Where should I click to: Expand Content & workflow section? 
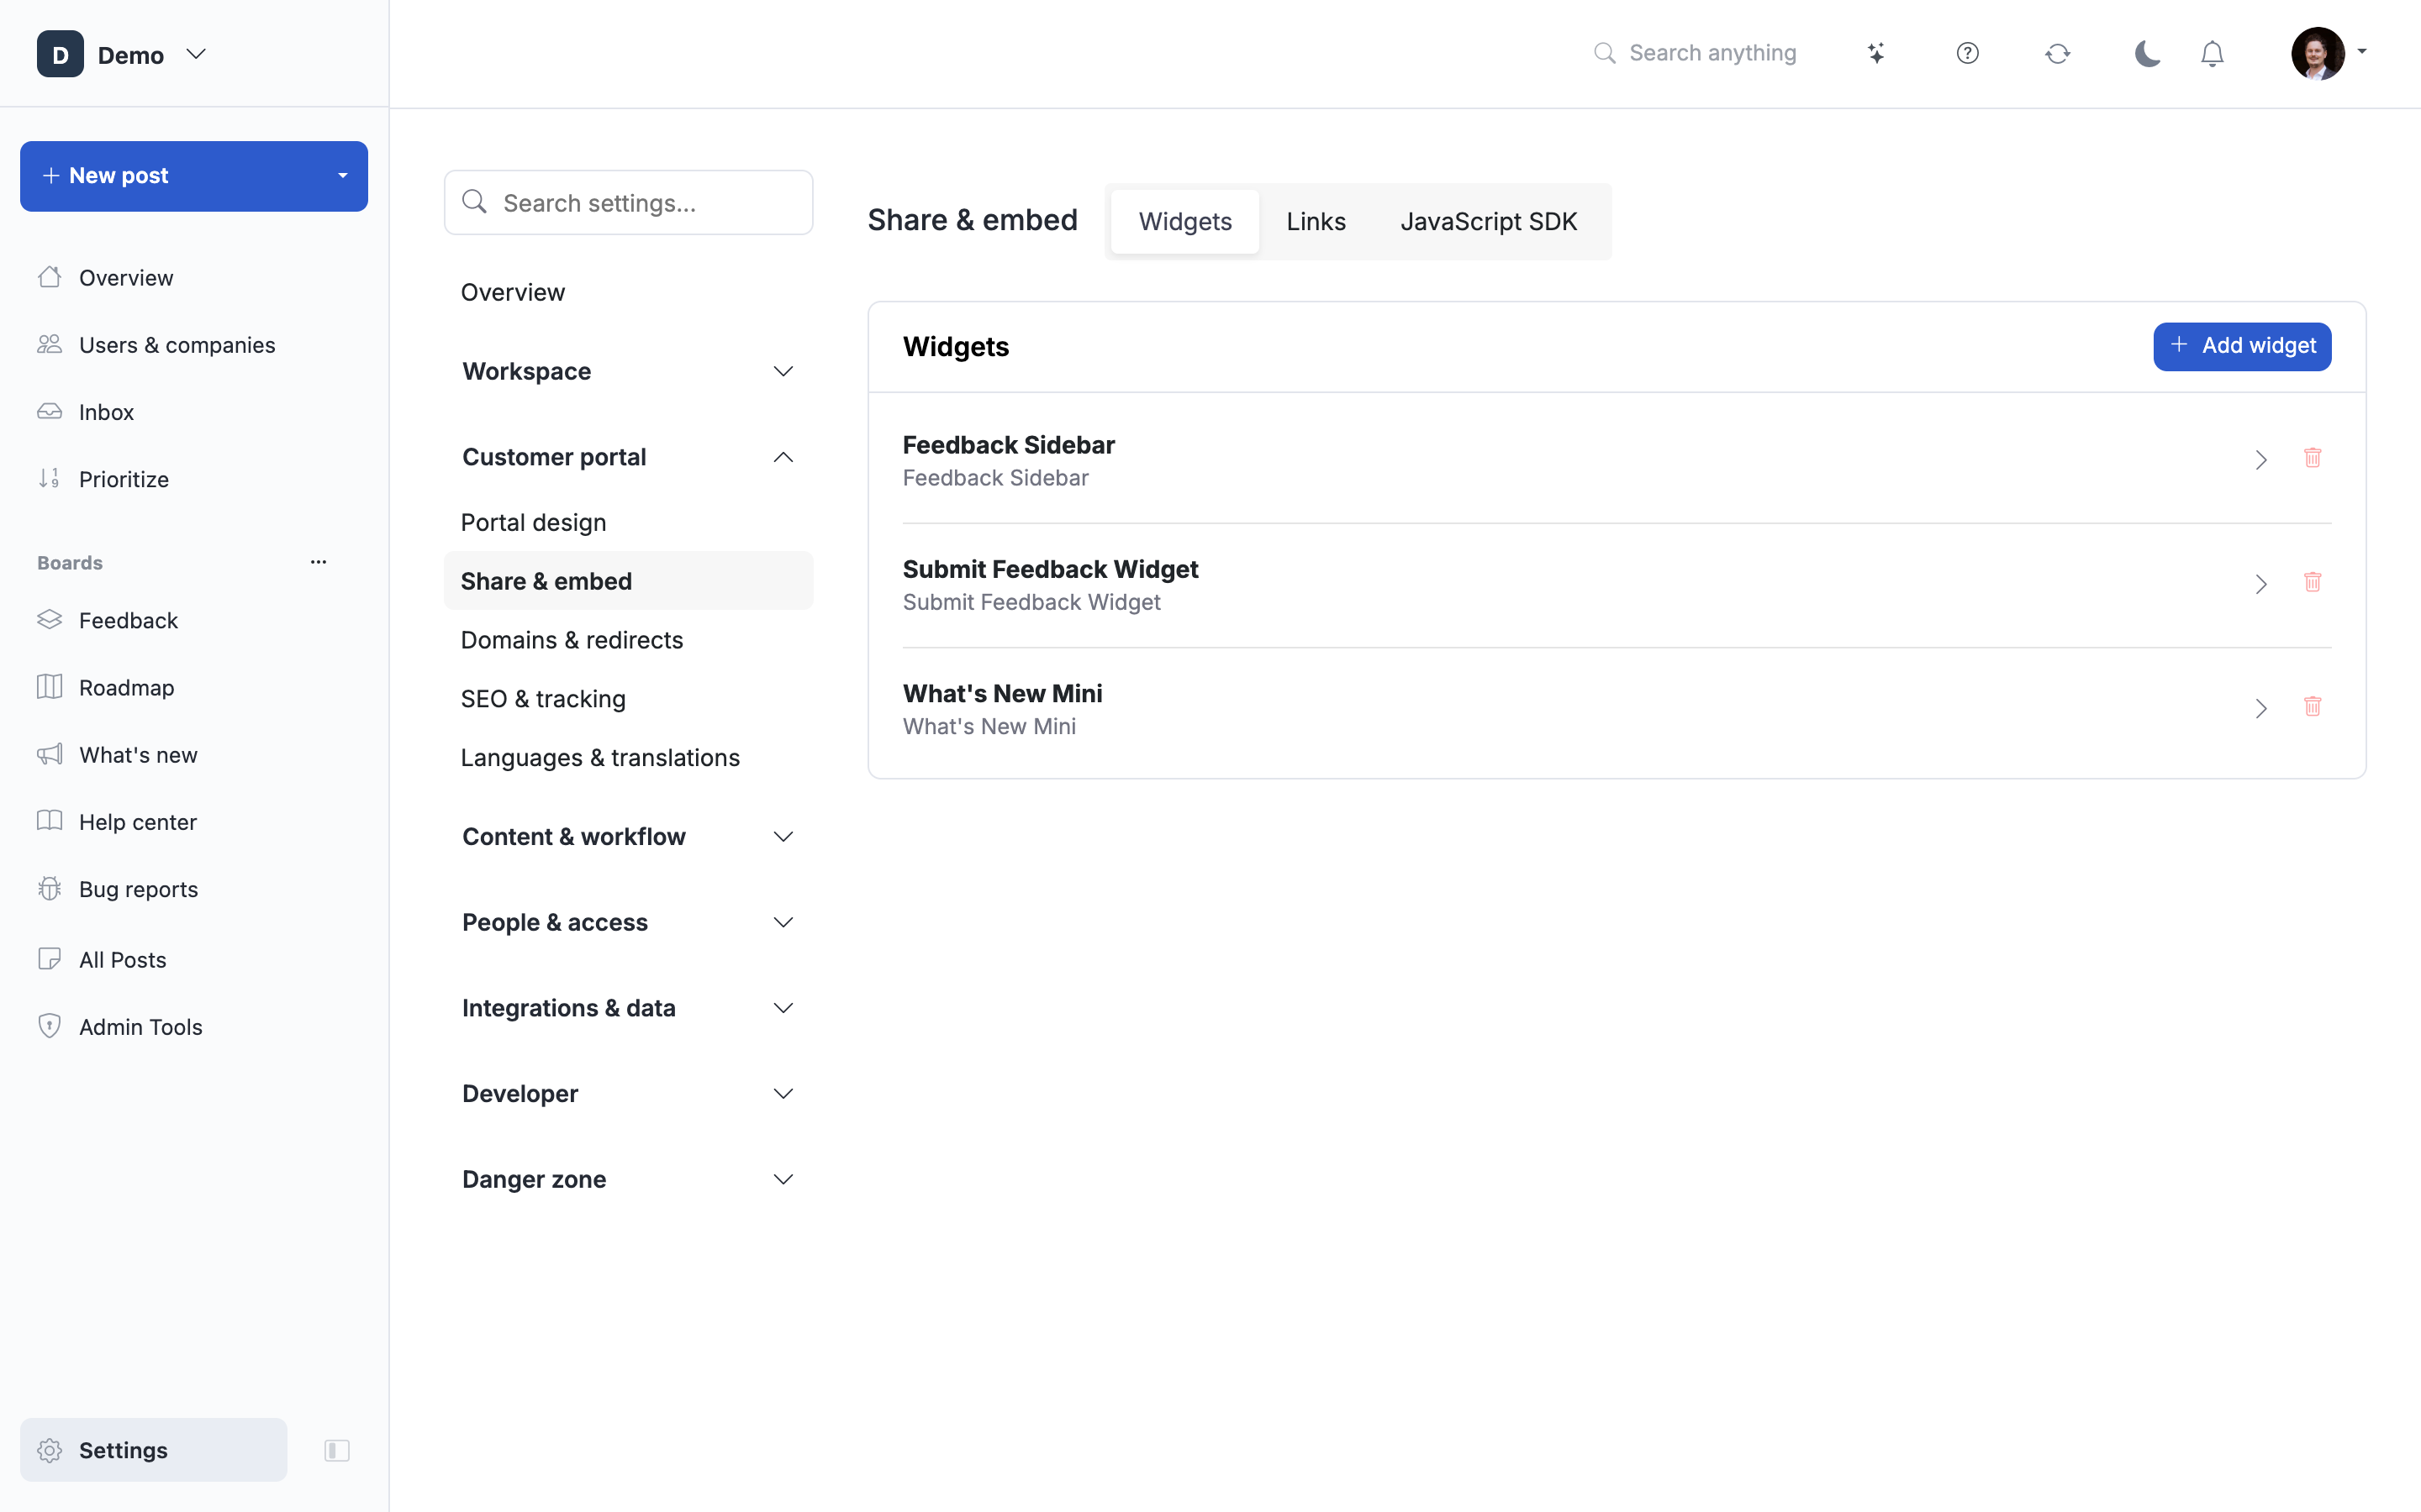click(628, 836)
